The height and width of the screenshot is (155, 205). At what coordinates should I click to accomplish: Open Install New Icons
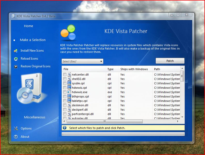32,51
